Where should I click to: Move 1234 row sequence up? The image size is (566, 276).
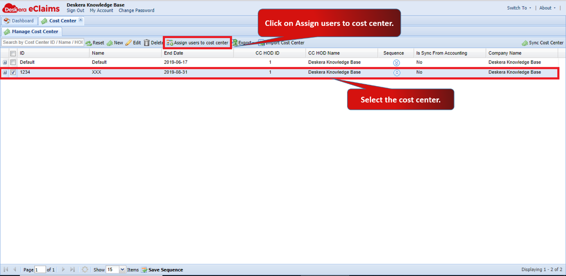396,73
